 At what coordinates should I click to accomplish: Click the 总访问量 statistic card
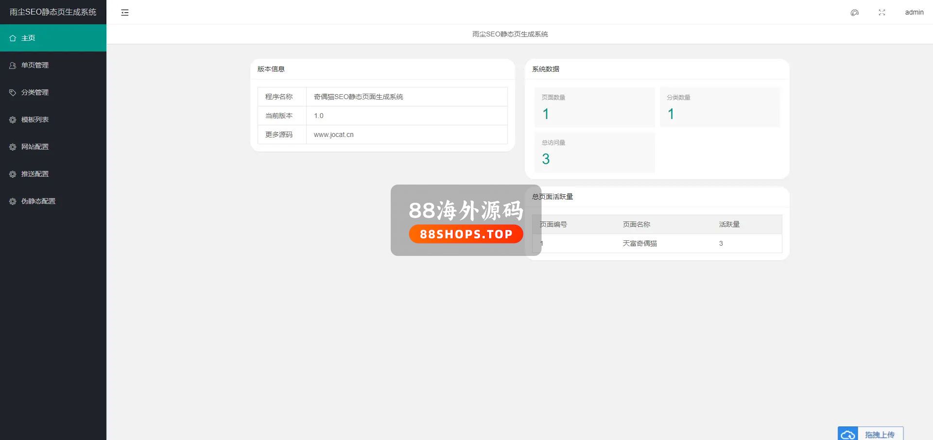coord(594,152)
